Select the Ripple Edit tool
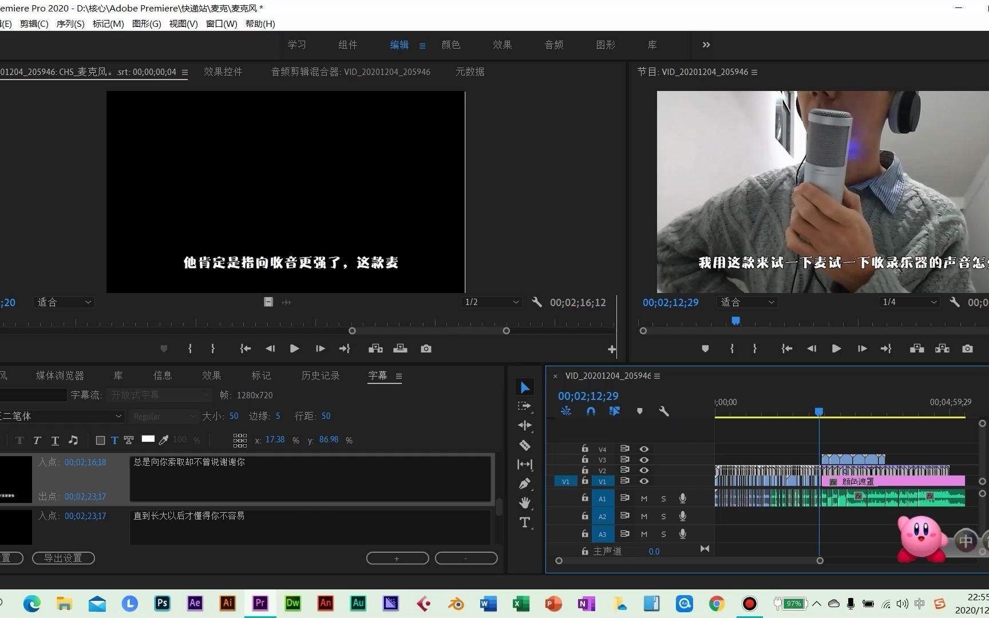This screenshot has width=989, height=618. 525,426
